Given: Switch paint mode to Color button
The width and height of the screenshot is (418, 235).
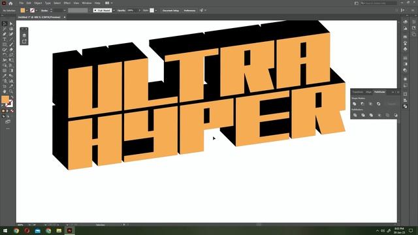Looking at the screenshot, I should pyautogui.click(x=3, y=111).
